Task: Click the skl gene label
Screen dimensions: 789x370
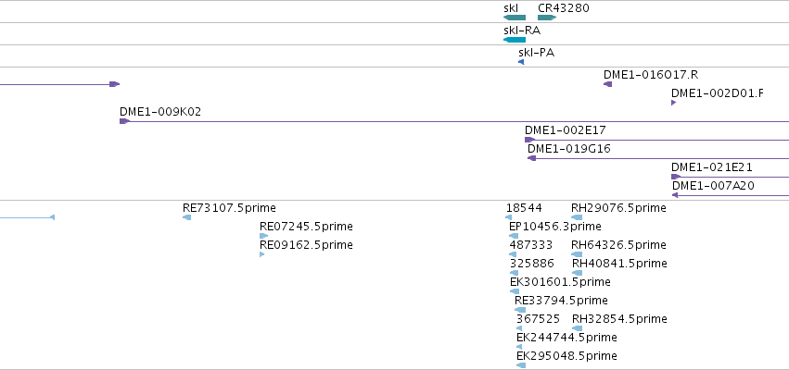Action: point(511,8)
